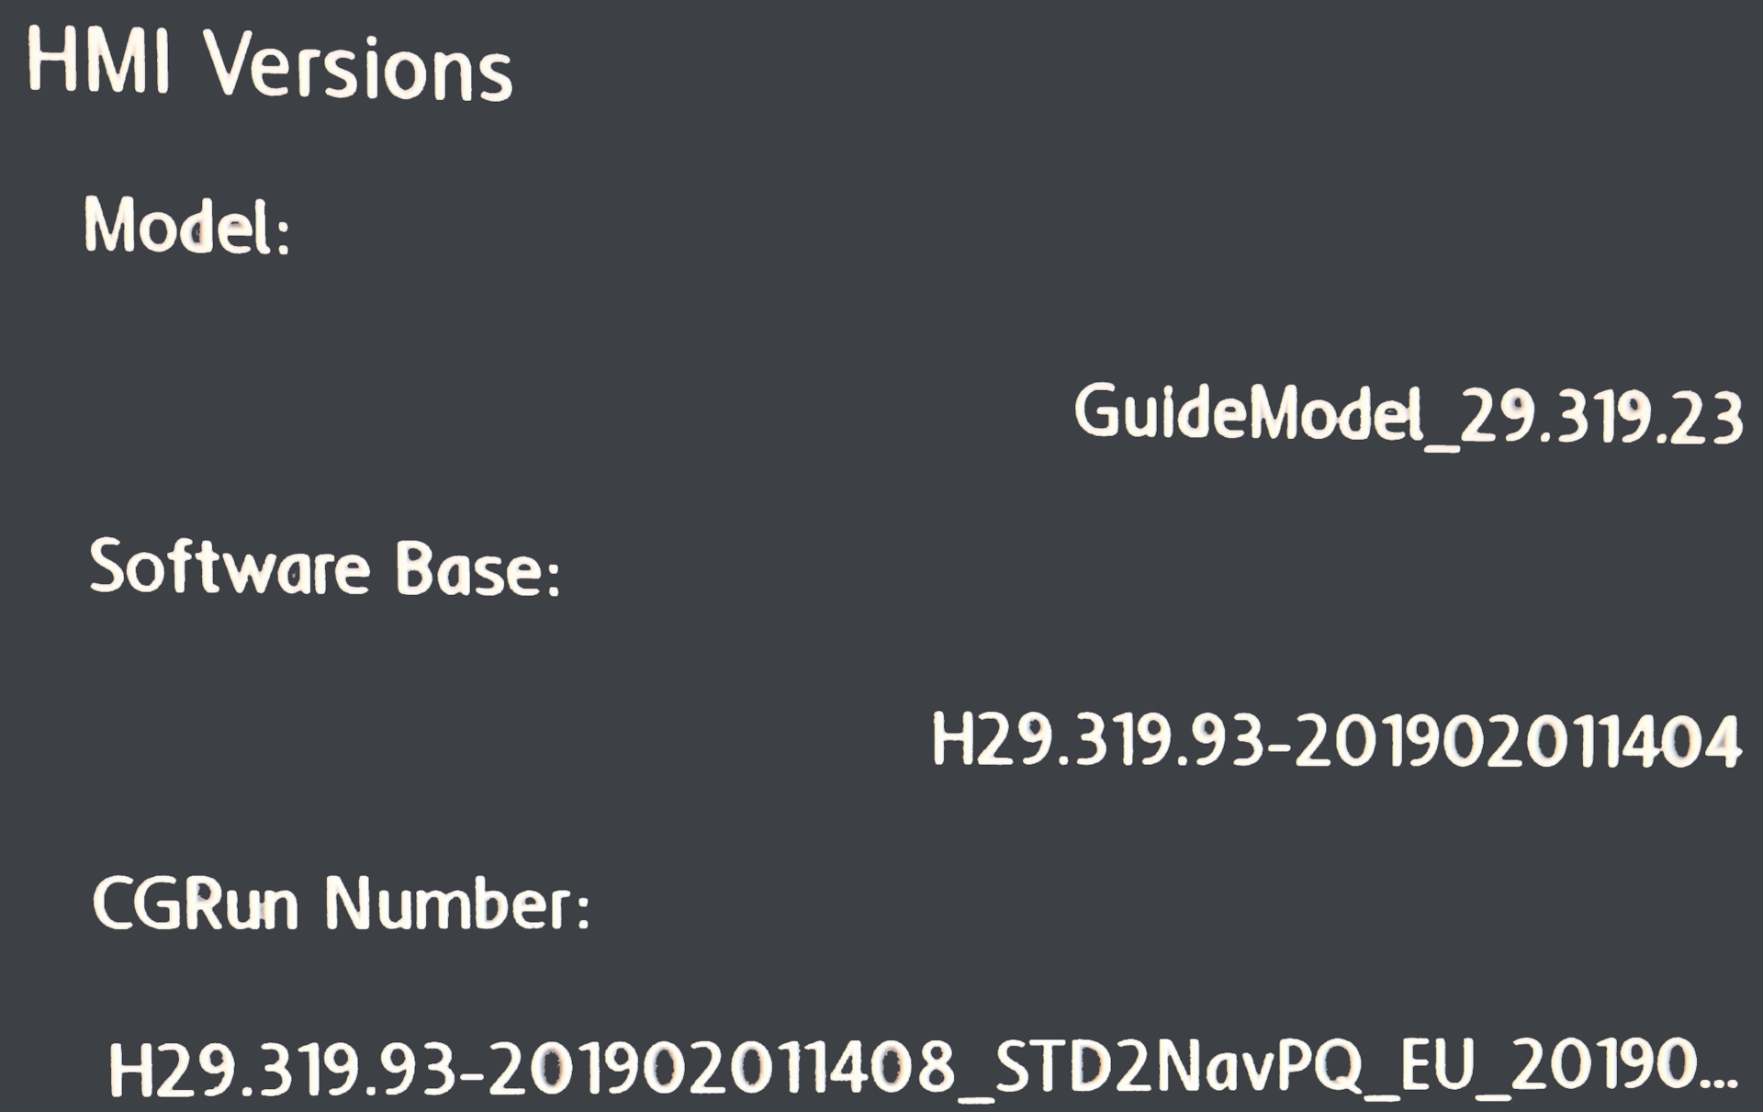Click the word "CGRun" in the label
The height and width of the screenshot is (1112, 1763).
196,904
